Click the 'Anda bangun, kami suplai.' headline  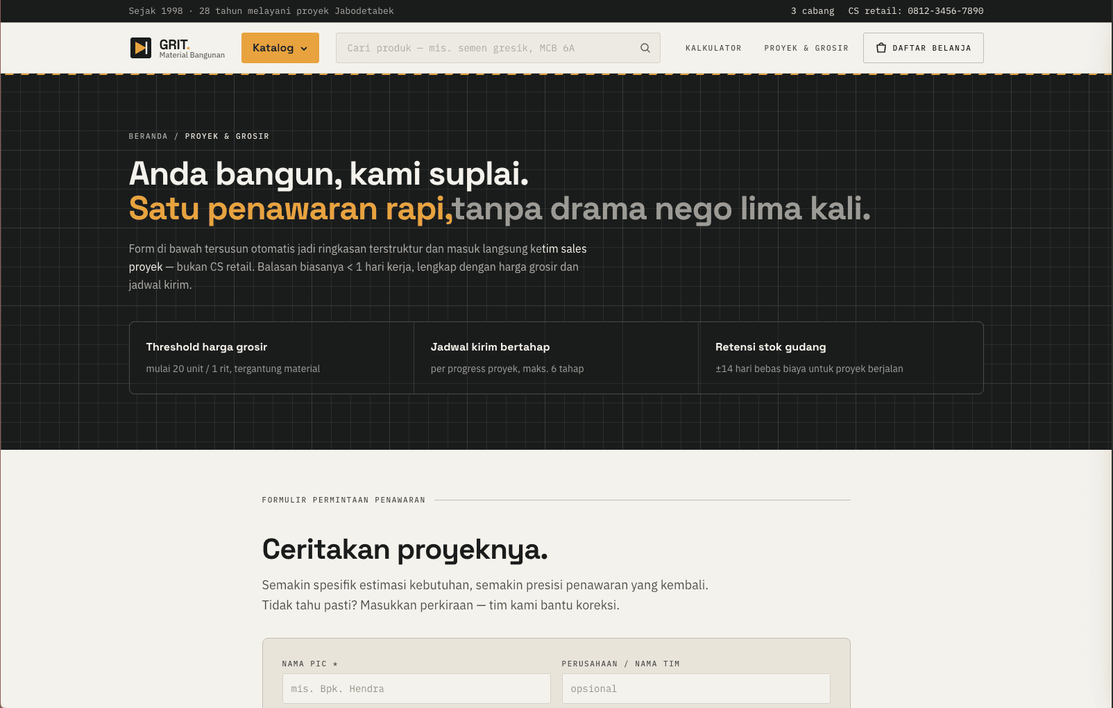click(329, 174)
